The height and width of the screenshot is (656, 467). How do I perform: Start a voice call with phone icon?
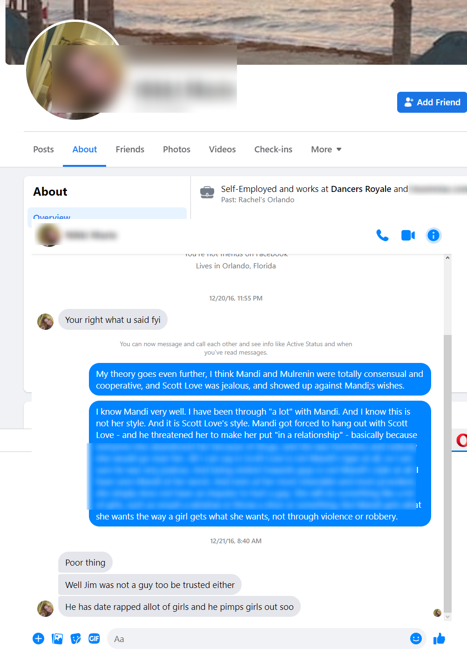382,235
